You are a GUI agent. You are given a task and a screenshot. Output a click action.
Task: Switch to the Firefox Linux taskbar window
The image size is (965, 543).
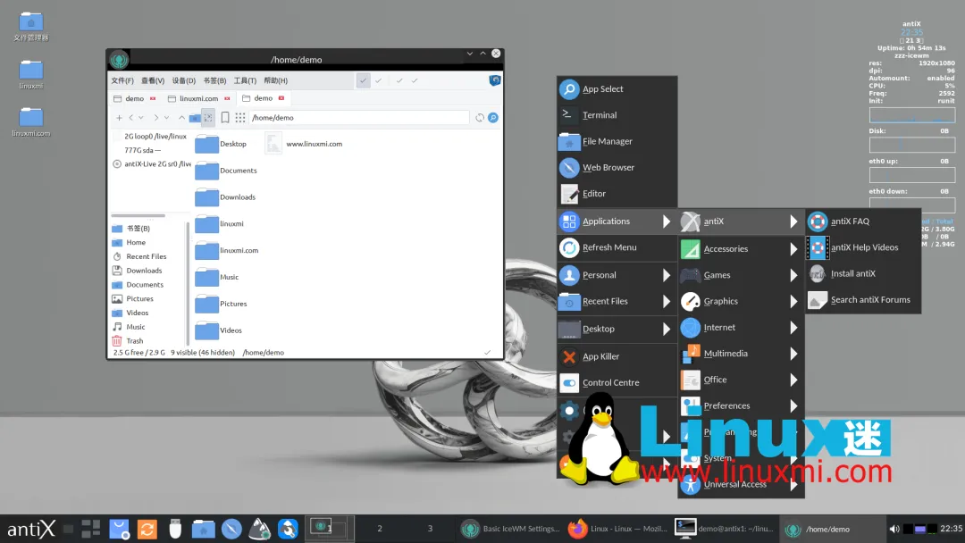[x=618, y=529]
